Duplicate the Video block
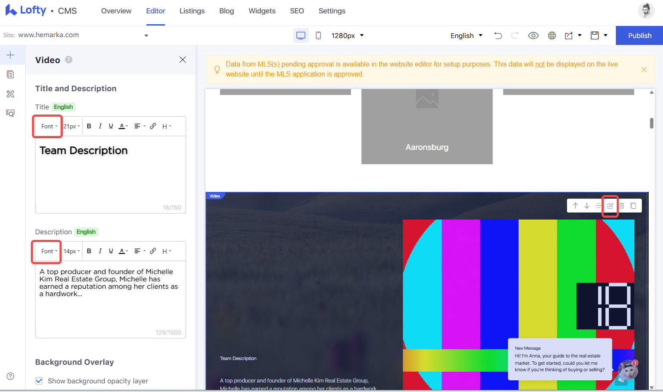The image size is (663, 392). pyautogui.click(x=633, y=206)
